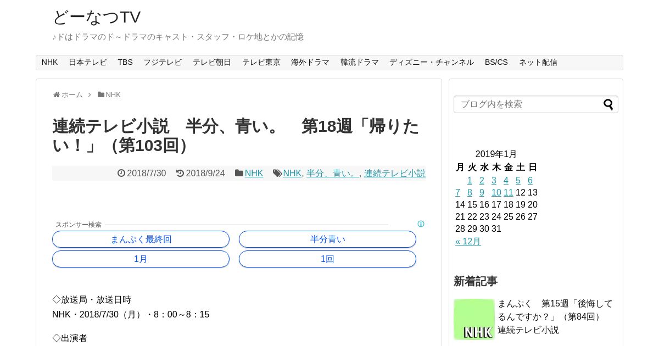Open the 日本テレビ menu item
This screenshot has height=346, width=659.
88,63
